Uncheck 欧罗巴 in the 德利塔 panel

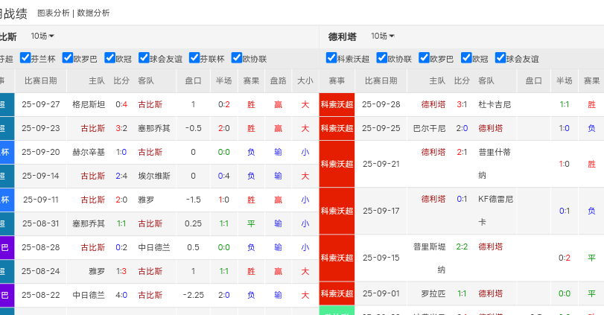(424, 57)
